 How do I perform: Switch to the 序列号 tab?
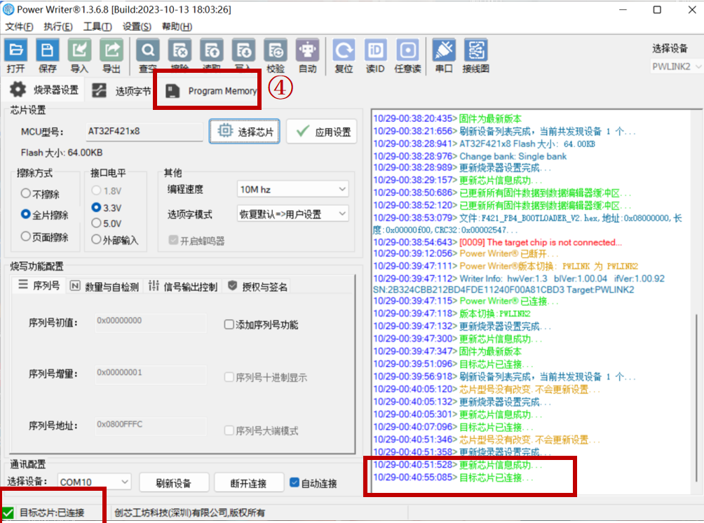click(x=39, y=285)
